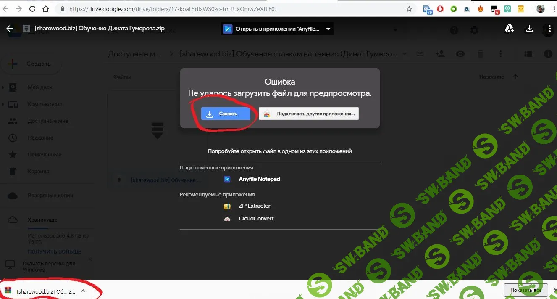Select CloudConvert from recommended apps
The height and width of the screenshot is (299, 557).
pos(256,219)
